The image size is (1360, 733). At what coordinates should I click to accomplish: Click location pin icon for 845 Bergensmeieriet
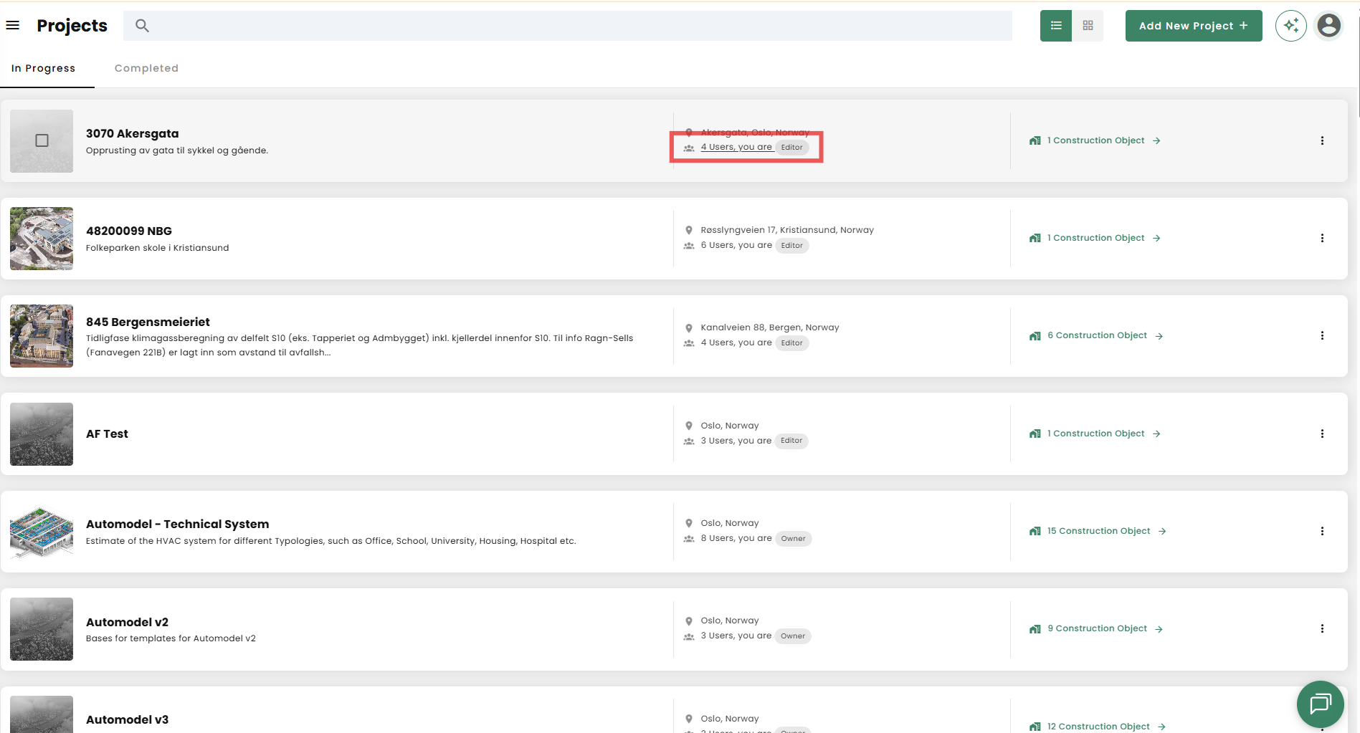[688, 328]
